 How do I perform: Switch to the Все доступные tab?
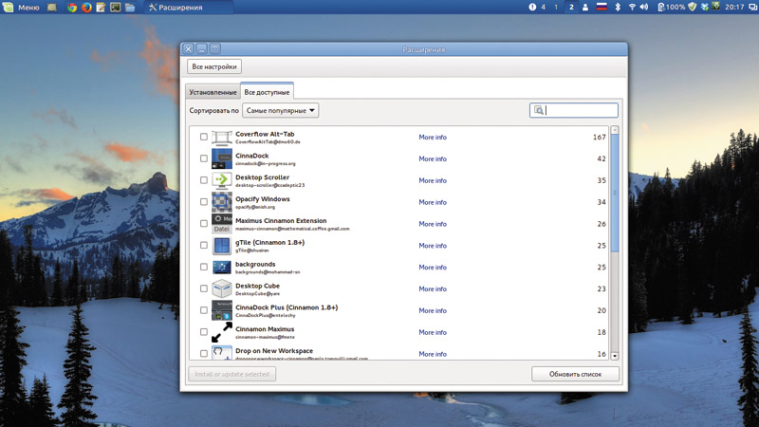pos(267,91)
